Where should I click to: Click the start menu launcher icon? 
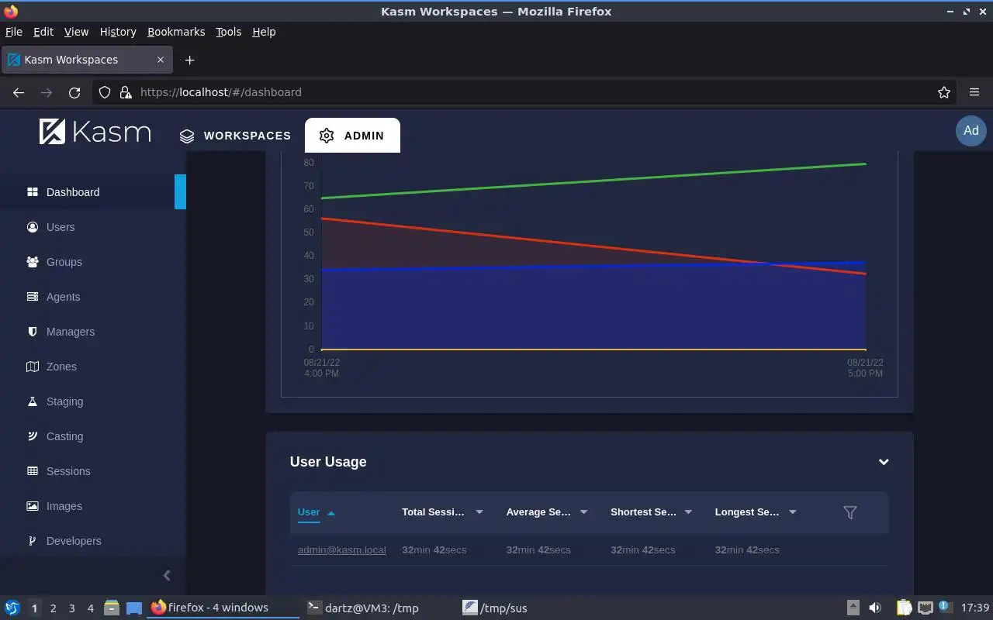(12, 608)
